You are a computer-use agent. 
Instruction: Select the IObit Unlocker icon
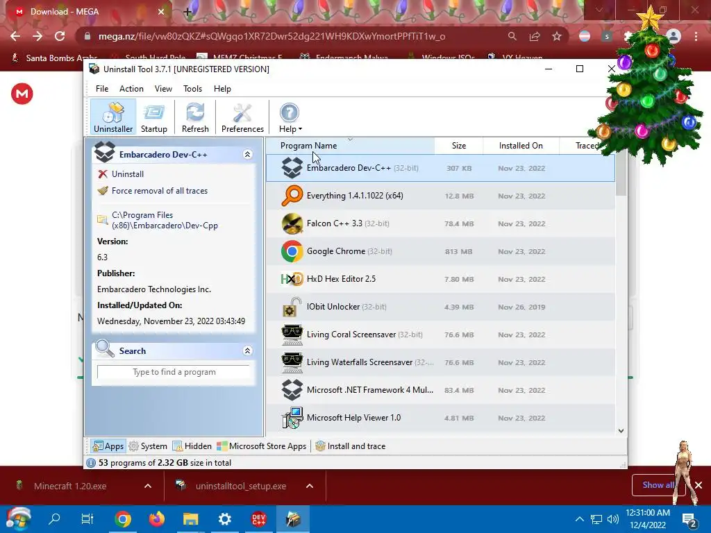292,307
